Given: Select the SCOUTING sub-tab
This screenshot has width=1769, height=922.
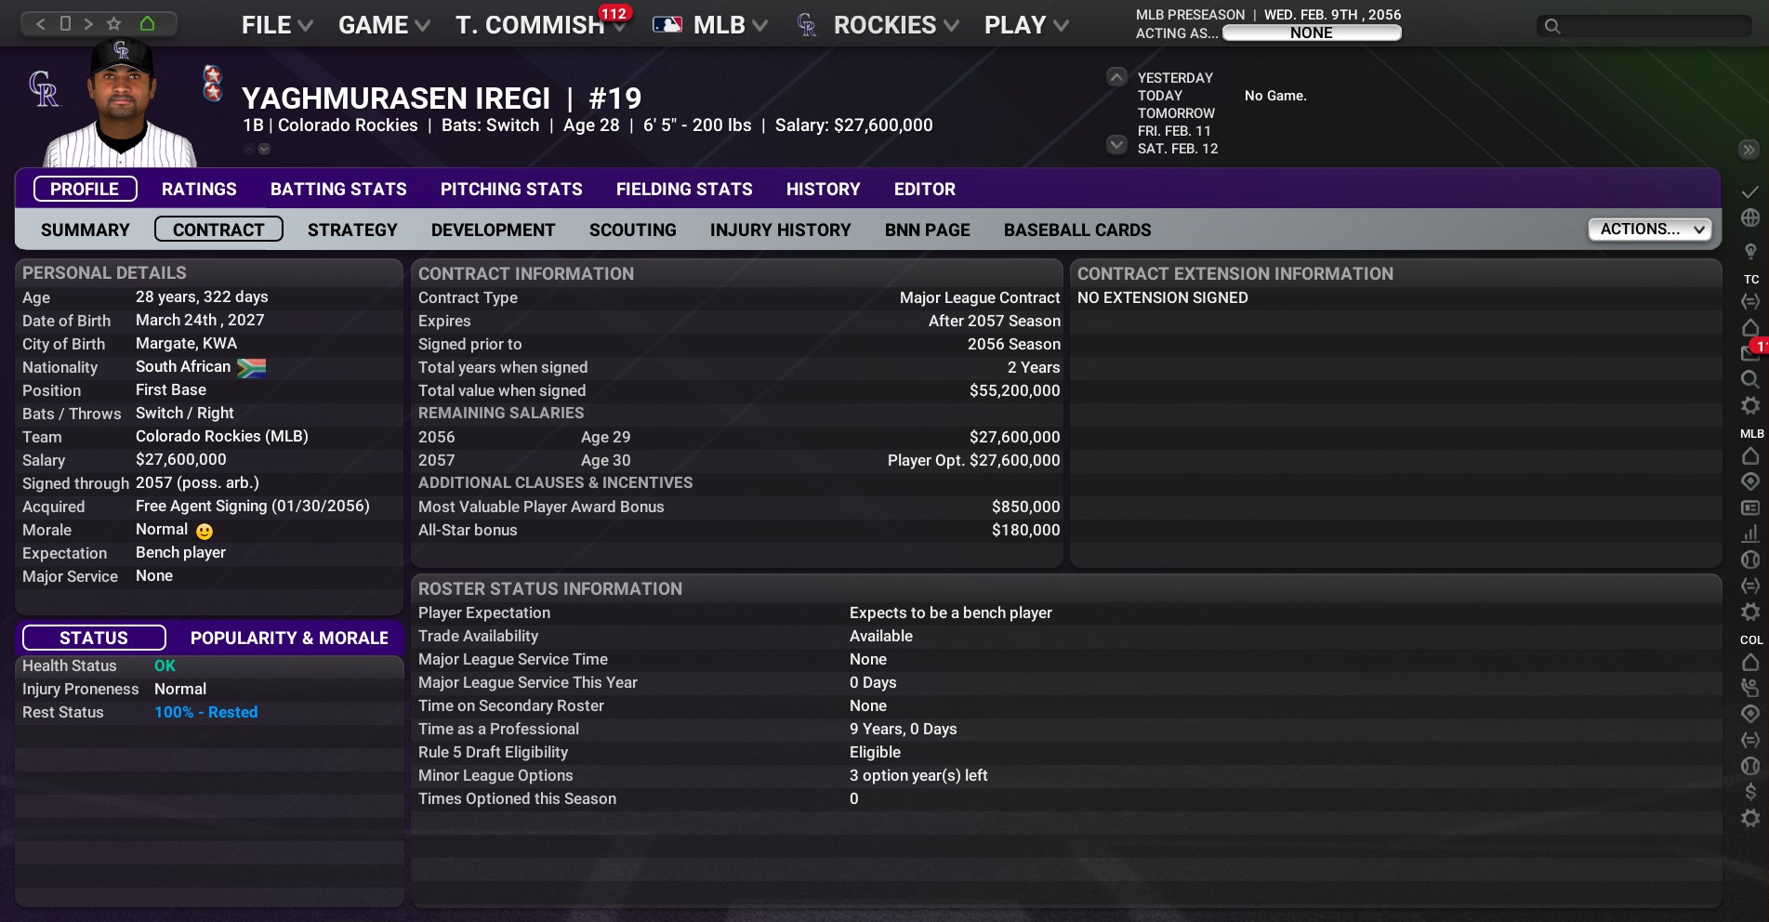Looking at the screenshot, I should [632, 230].
